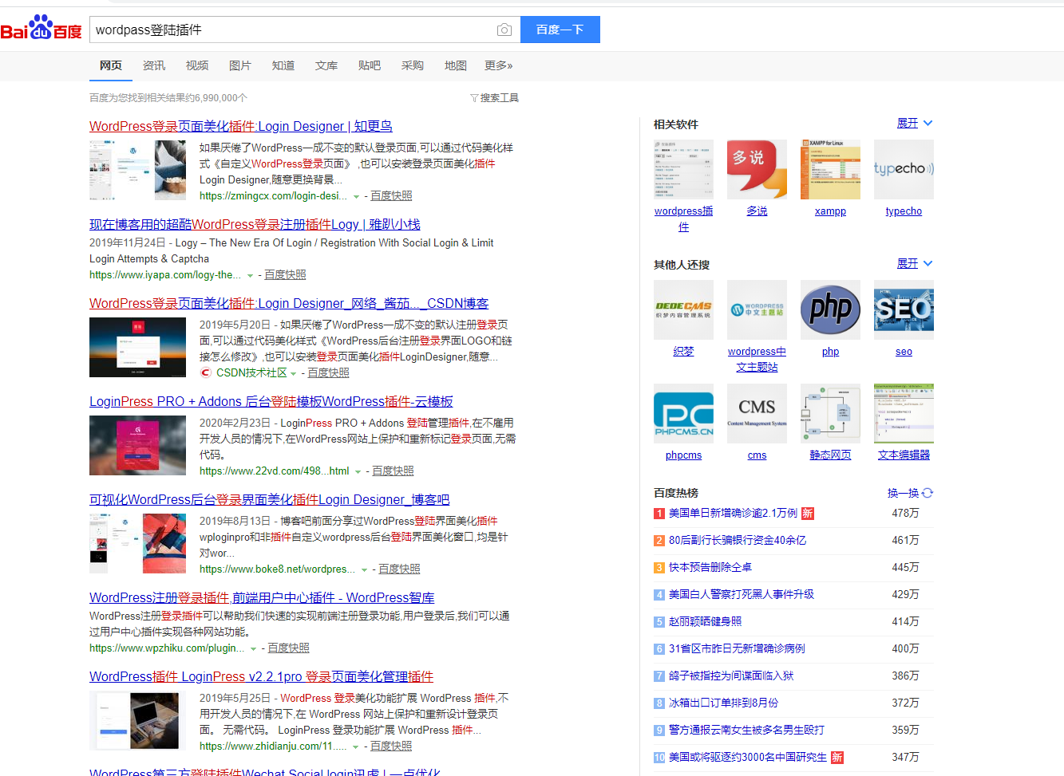1064x776 pixels.
Task: Open 博客吧 Login Designer result
Action: pyautogui.click(x=269, y=499)
